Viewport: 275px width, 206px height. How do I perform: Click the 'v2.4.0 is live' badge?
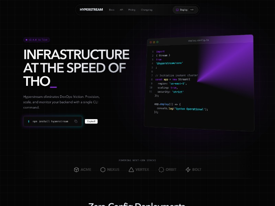[x=36, y=40]
